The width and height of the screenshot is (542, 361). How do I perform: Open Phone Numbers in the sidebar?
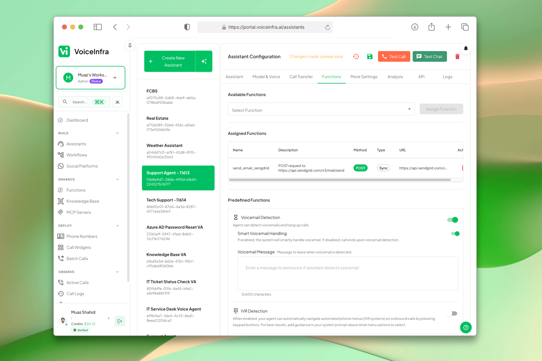click(x=82, y=236)
